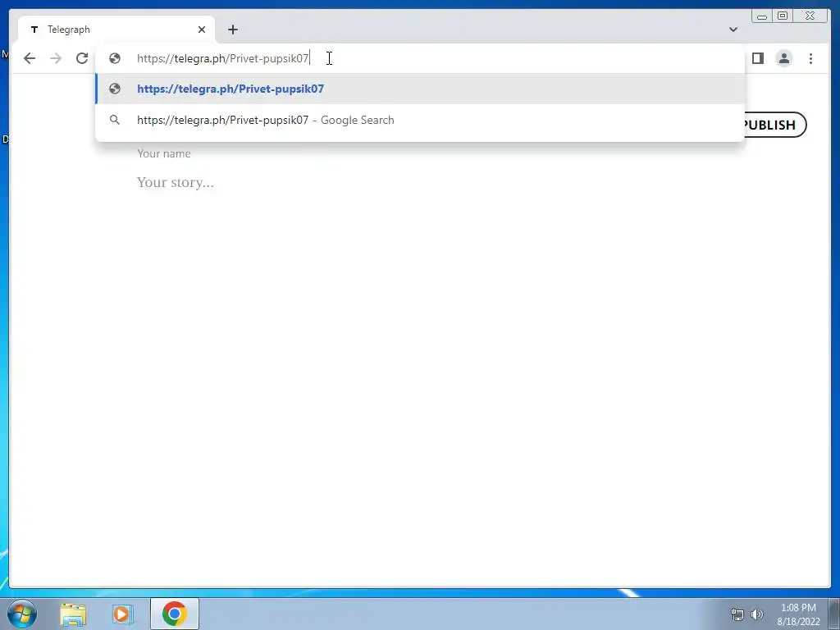
Task: Click the magnifier icon in search suggestion
Action: point(115,120)
